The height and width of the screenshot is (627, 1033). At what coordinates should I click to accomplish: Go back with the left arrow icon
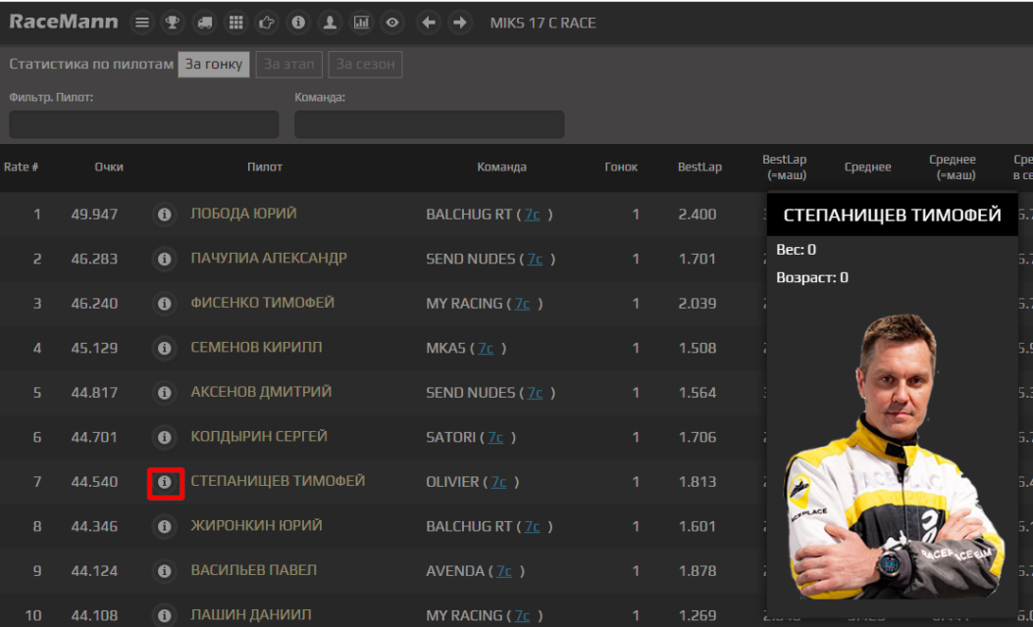(x=429, y=24)
